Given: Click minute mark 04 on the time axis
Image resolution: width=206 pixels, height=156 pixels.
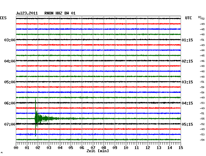Looking at the screenshot, I should [60, 148].
